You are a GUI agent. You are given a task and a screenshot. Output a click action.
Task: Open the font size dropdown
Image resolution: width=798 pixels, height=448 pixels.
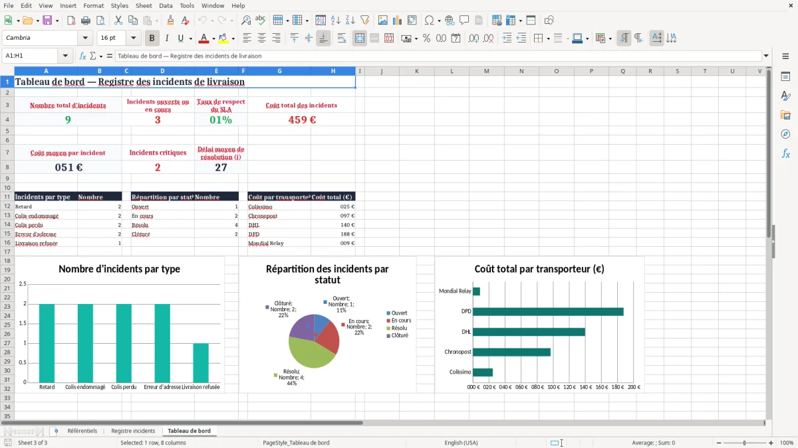pyautogui.click(x=134, y=38)
